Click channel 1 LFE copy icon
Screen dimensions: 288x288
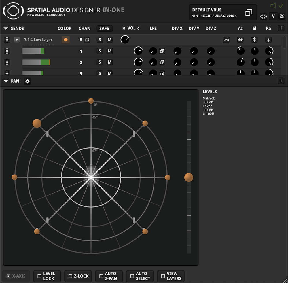(x=162, y=51)
